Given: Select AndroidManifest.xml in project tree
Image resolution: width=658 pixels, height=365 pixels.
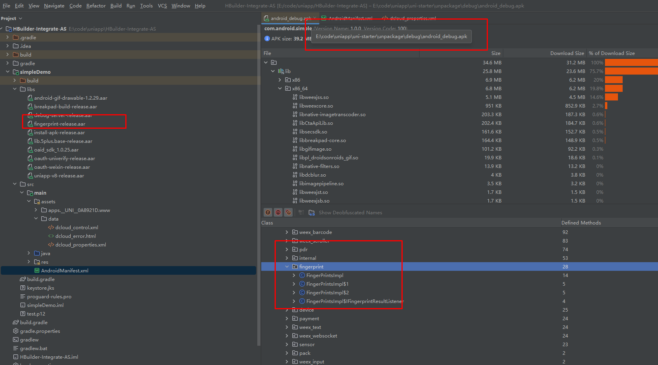Looking at the screenshot, I should click(x=64, y=270).
